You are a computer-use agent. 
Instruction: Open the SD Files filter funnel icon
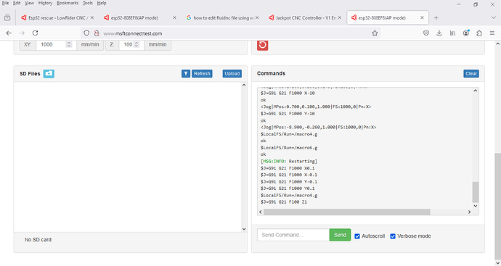186,74
